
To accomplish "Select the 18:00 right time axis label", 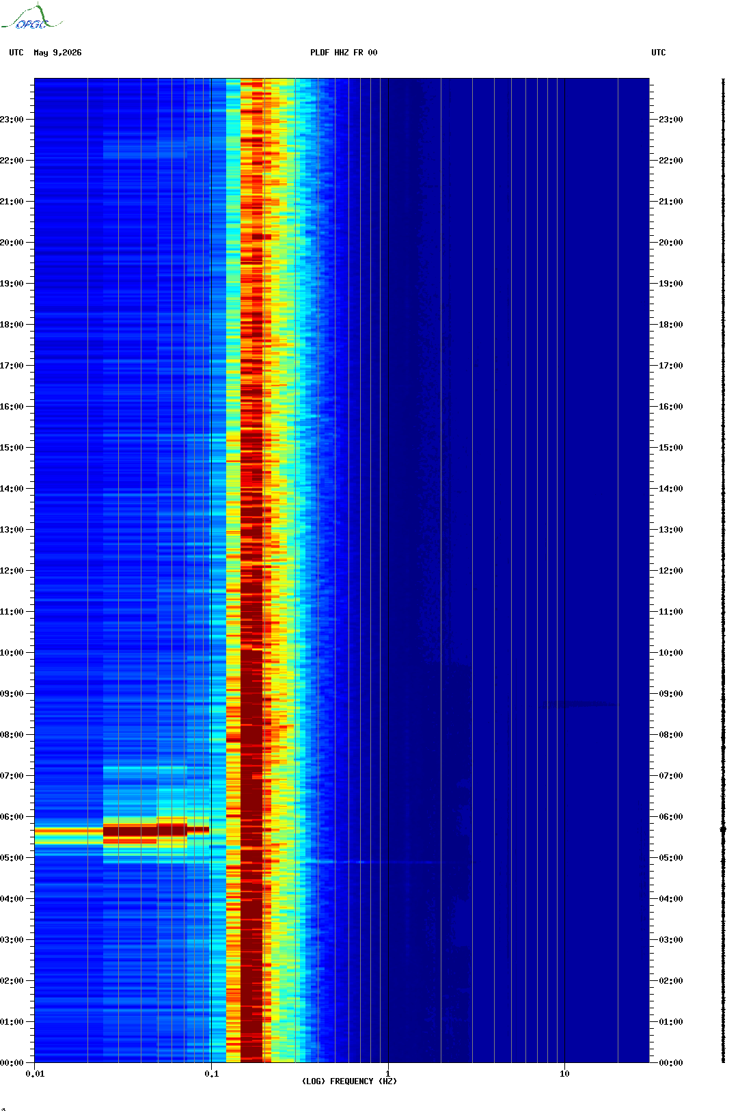I will pos(671,325).
